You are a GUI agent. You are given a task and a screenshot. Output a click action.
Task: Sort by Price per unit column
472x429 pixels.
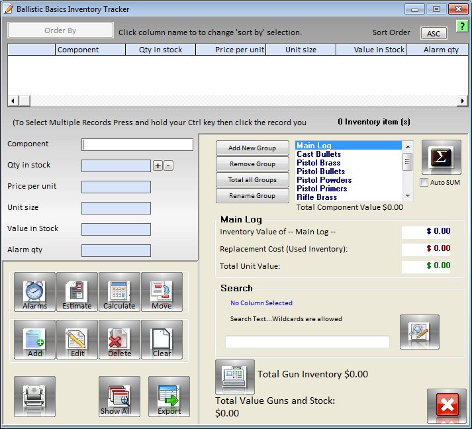pyautogui.click(x=230, y=50)
